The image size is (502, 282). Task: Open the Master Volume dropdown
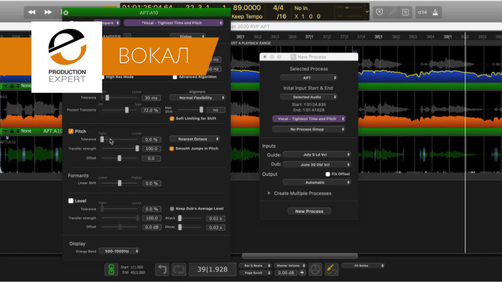[x=290, y=265]
